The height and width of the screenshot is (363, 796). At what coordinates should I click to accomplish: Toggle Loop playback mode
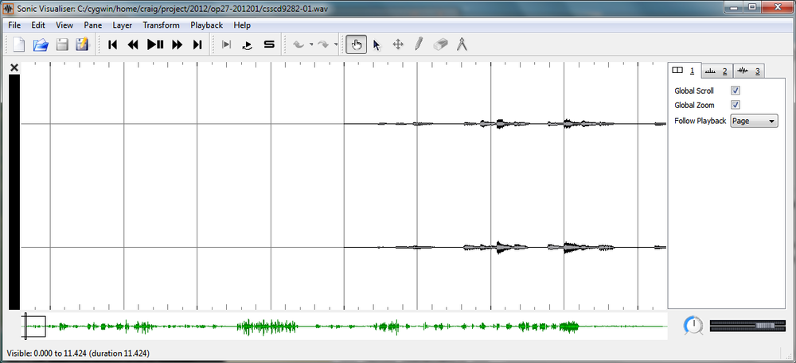(x=247, y=44)
